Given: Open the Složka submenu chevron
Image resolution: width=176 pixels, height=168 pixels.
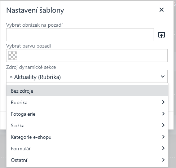Looking at the screenshot, I should [163, 125].
